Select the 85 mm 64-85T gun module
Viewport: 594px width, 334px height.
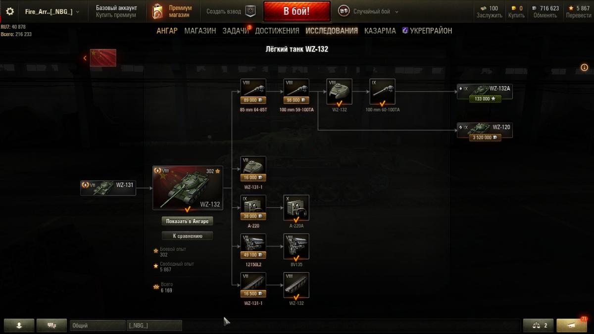click(x=253, y=92)
